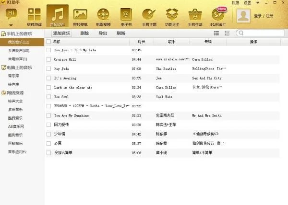288x205 pixels.
Task: Sort by 歌手 artist column header
Action: (x=171, y=42)
